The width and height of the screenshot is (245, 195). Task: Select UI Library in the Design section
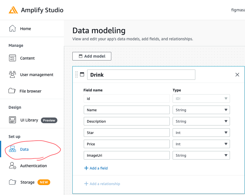pos(29,120)
